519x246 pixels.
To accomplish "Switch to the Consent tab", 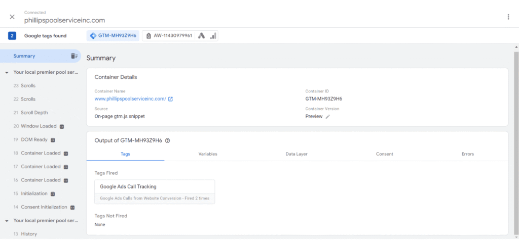I will (x=385, y=154).
